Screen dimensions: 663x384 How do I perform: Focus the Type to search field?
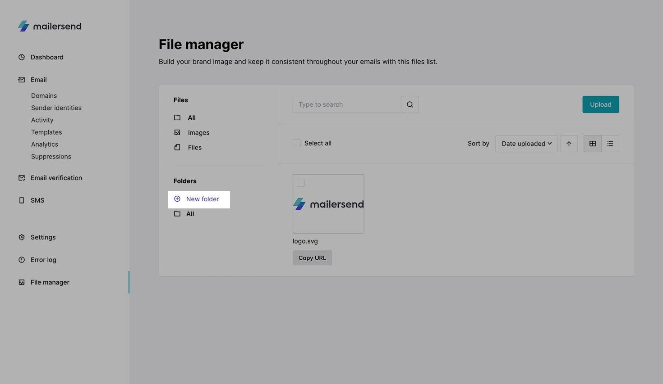(x=346, y=104)
